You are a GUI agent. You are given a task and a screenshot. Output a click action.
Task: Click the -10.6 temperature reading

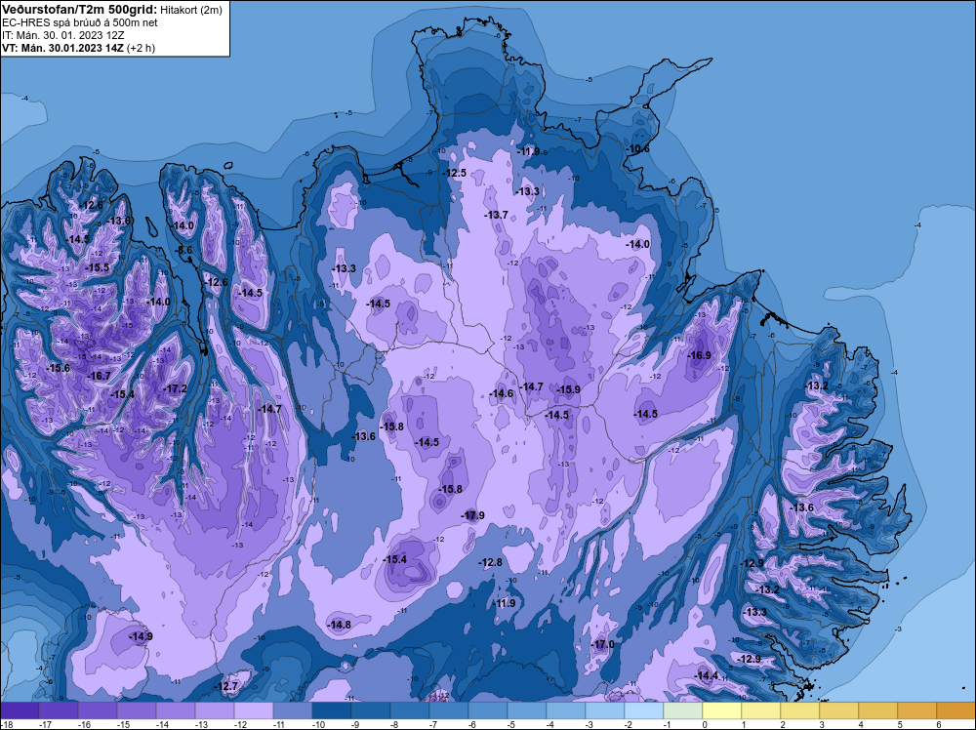tap(637, 148)
